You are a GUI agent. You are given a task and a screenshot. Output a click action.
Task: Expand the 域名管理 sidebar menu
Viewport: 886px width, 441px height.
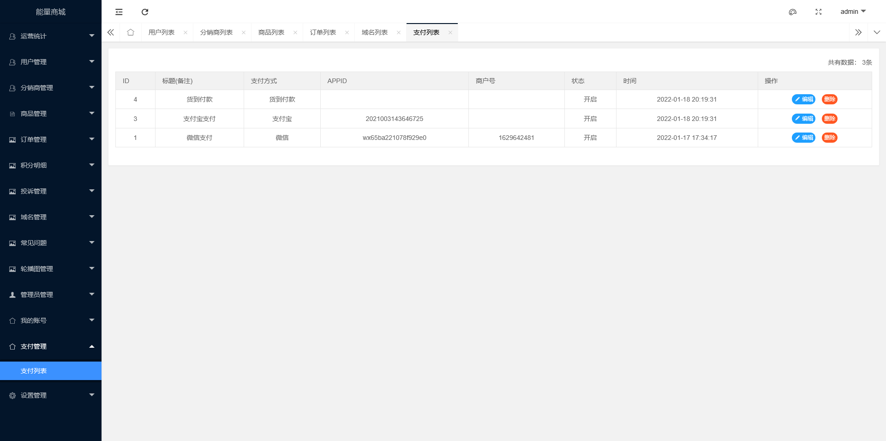click(x=51, y=217)
